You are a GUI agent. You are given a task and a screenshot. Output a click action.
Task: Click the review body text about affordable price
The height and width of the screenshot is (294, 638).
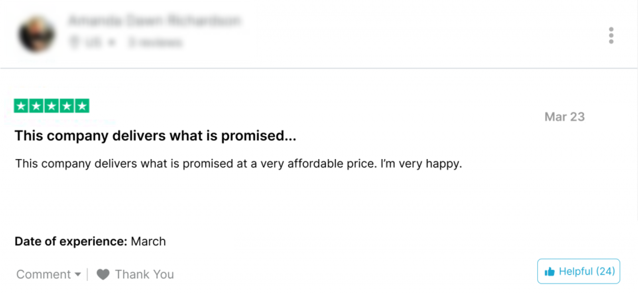click(238, 164)
